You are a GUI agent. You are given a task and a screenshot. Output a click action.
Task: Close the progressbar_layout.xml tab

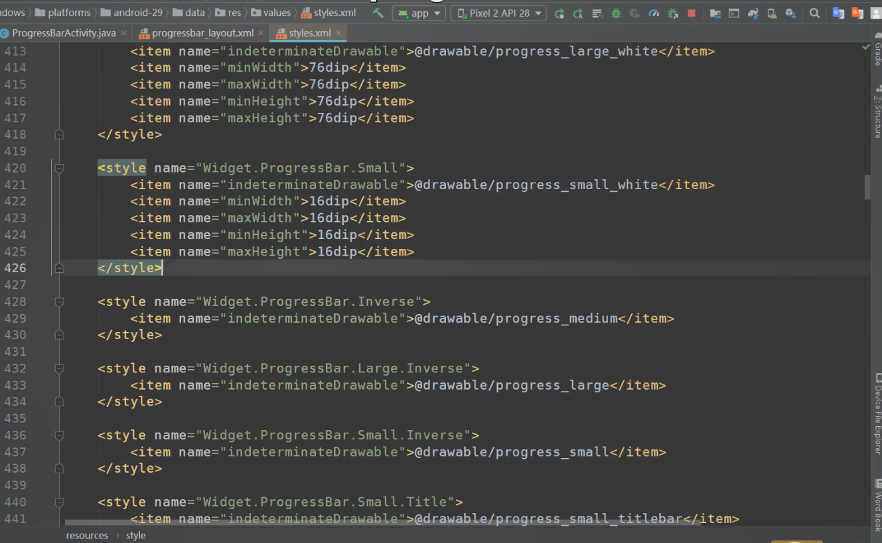point(261,33)
